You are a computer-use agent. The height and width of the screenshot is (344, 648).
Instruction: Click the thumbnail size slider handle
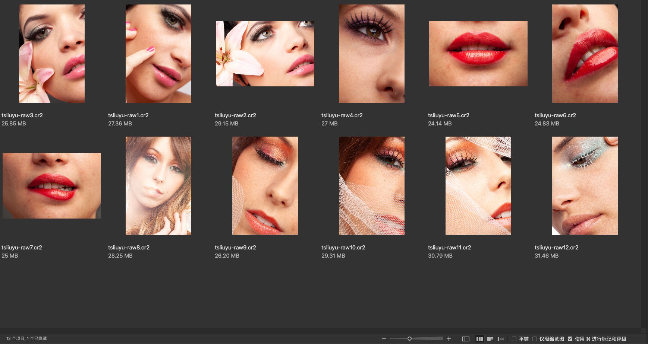pos(409,339)
